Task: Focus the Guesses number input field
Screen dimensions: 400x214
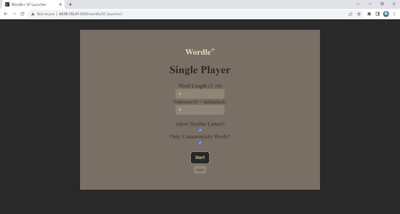Action: pyautogui.click(x=199, y=110)
